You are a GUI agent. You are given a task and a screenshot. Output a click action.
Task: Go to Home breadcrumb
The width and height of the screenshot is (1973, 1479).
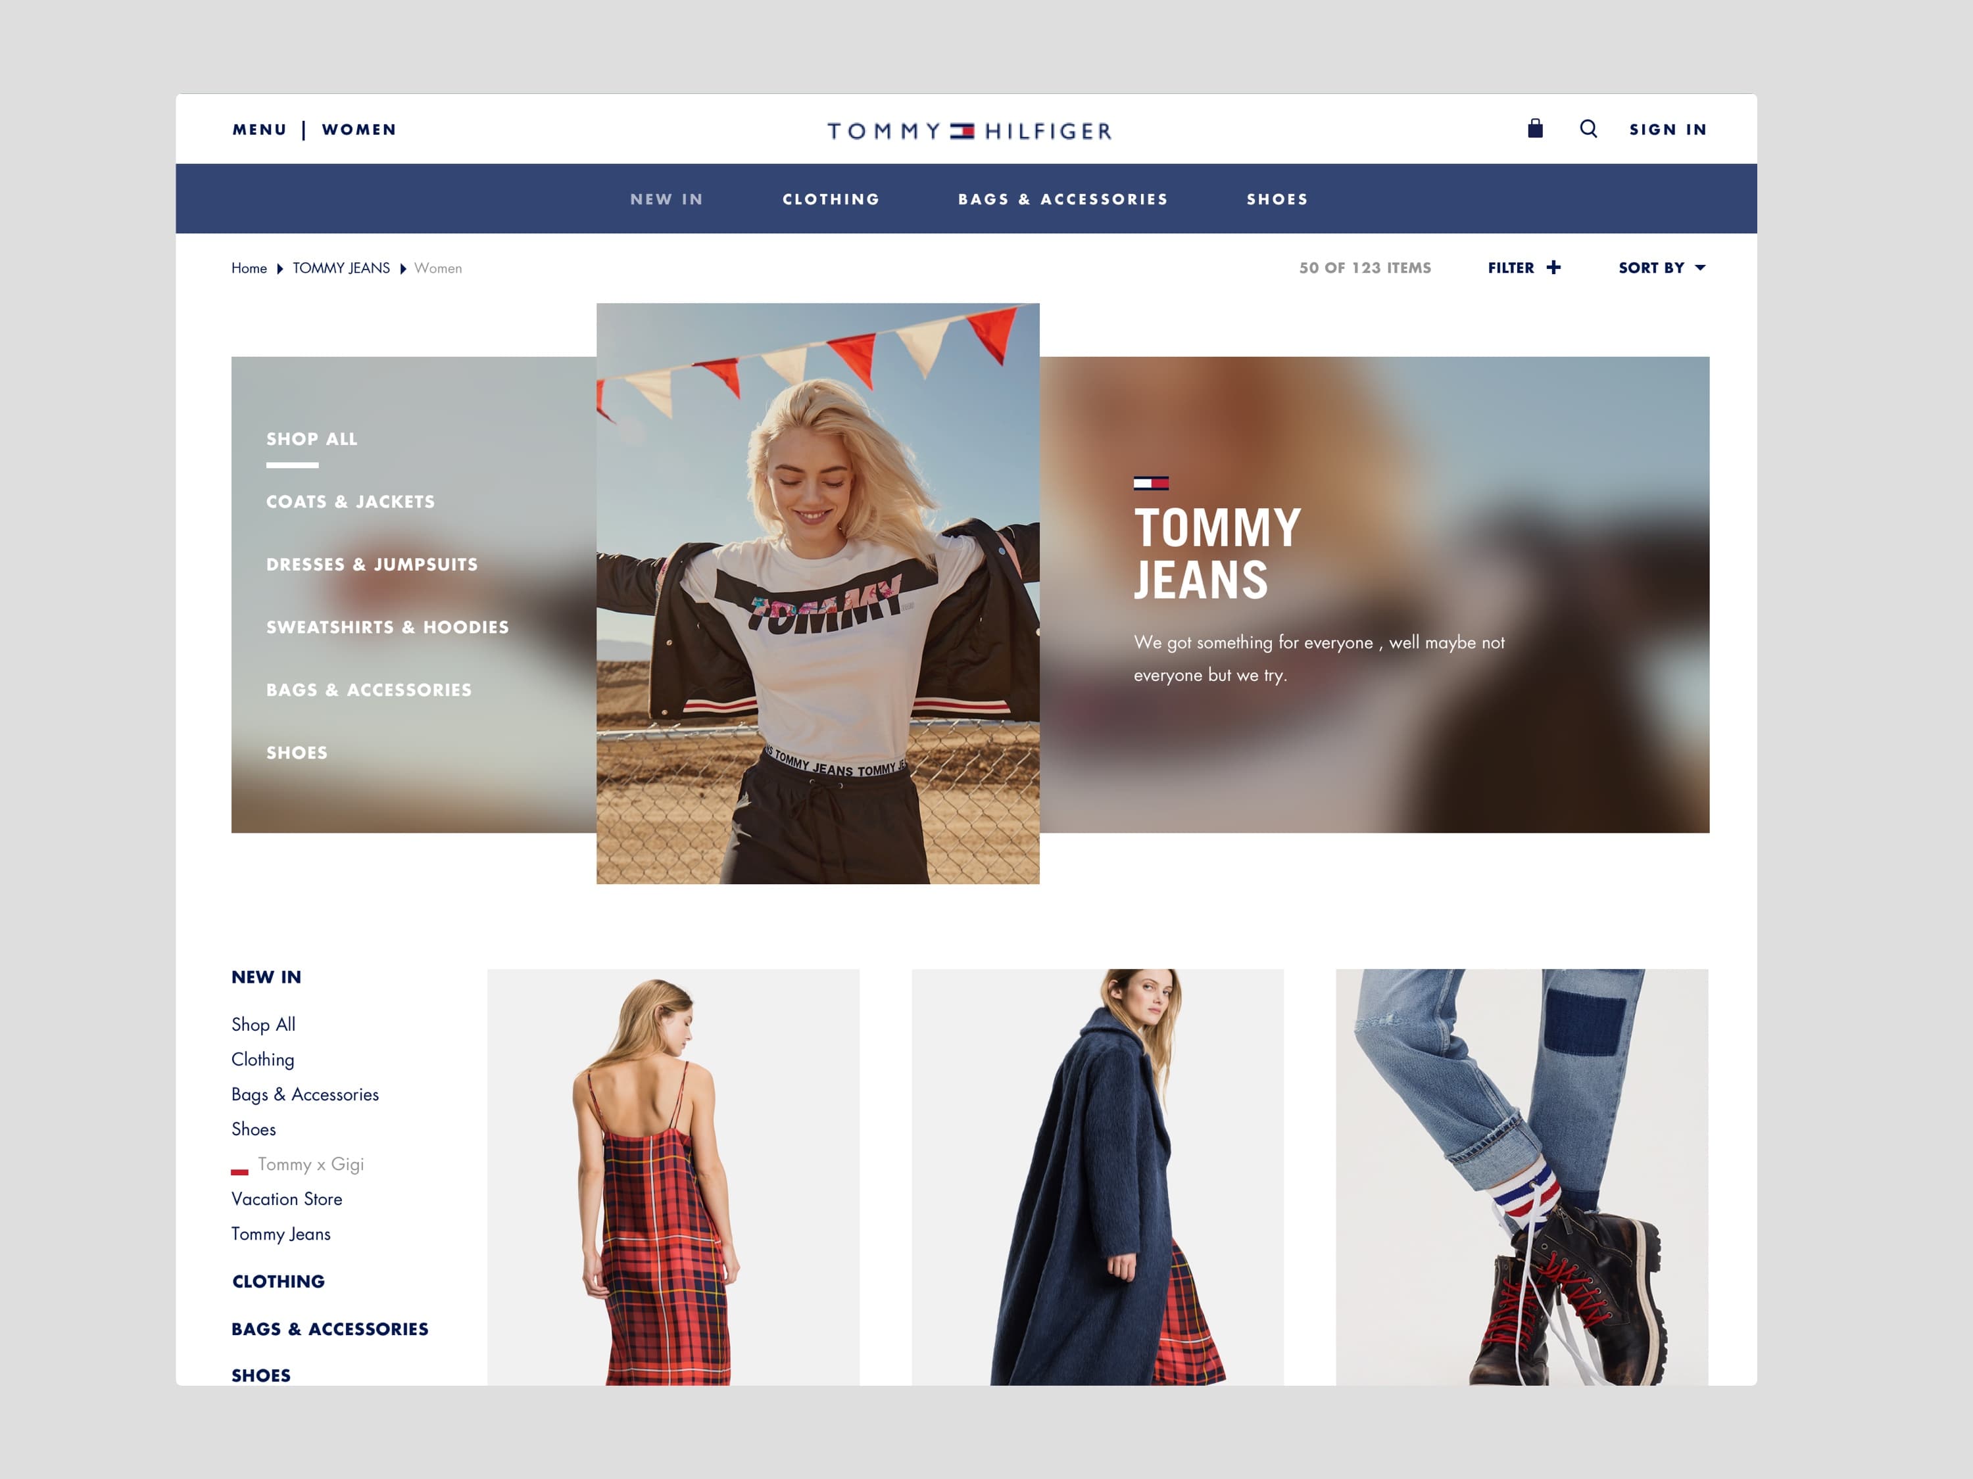(249, 268)
